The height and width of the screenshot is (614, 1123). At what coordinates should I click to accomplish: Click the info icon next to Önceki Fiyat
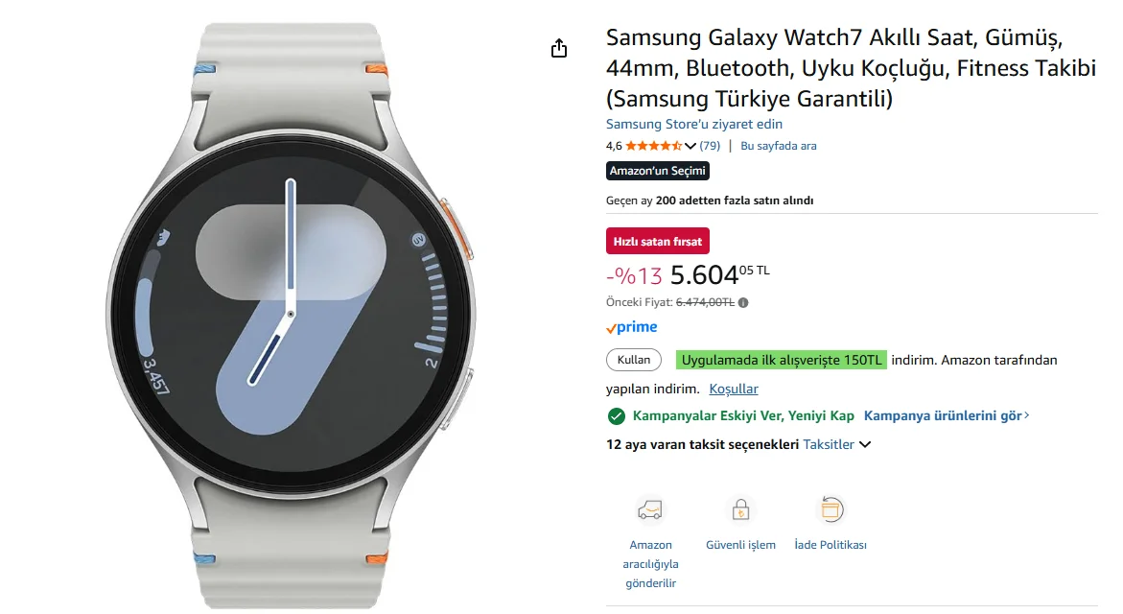pos(743,302)
